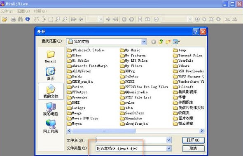Viewport: 243px width, 156px height.
Task: Click the scroll left arrow of file list
Action: pos(69,131)
